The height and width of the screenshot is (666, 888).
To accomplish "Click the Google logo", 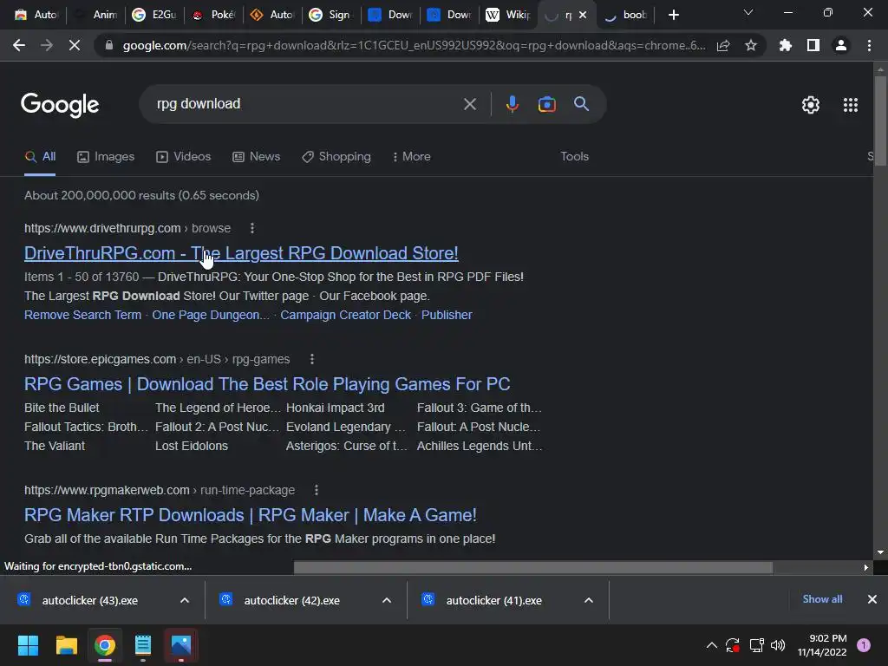I will click(x=60, y=105).
